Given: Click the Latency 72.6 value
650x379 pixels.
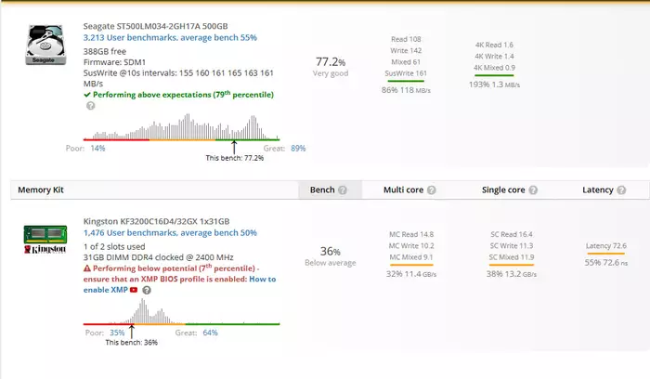Looking at the screenshot, I should click(606, 246).
